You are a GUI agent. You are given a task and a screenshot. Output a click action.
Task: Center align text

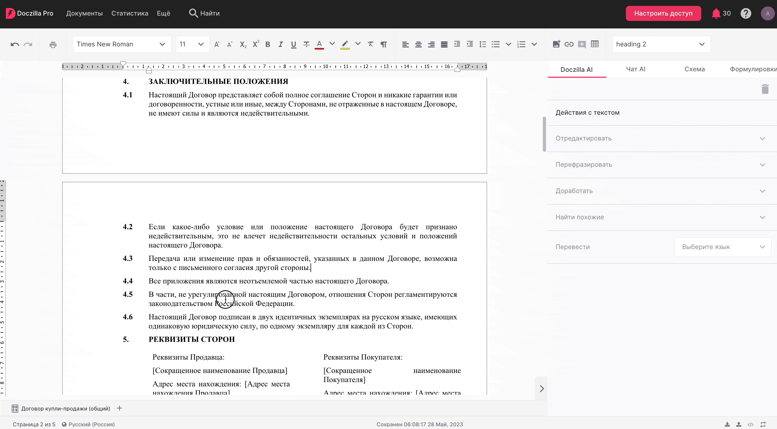[418, 45]
